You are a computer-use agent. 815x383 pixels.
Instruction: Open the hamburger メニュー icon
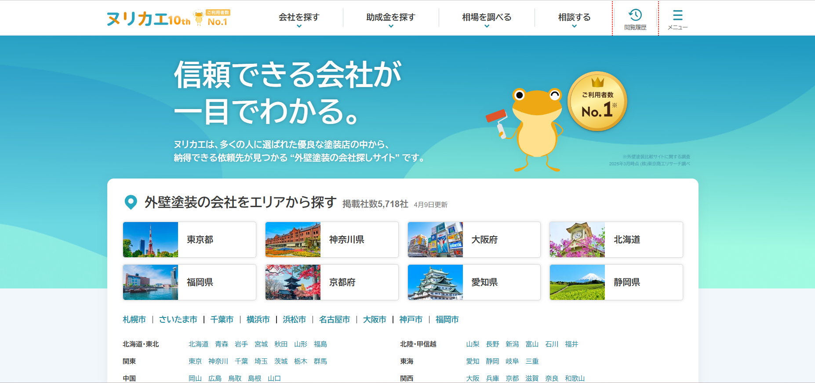(x=677, y=18)
